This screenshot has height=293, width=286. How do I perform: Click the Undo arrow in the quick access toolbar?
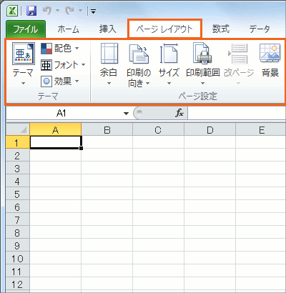(x=47, y=11)
